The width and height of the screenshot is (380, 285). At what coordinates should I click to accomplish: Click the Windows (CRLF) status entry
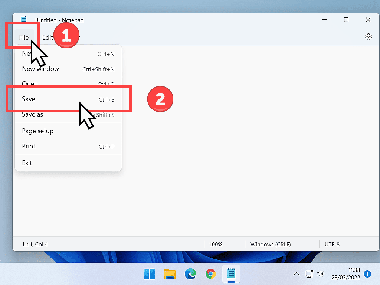click(x=271, y=244)
